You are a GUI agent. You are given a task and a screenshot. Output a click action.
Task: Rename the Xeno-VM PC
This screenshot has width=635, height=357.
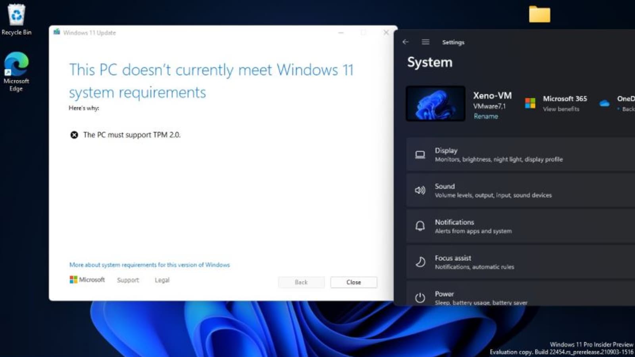486,116
